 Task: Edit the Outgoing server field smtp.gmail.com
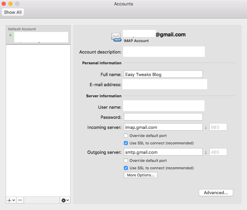tap(163, 152)
